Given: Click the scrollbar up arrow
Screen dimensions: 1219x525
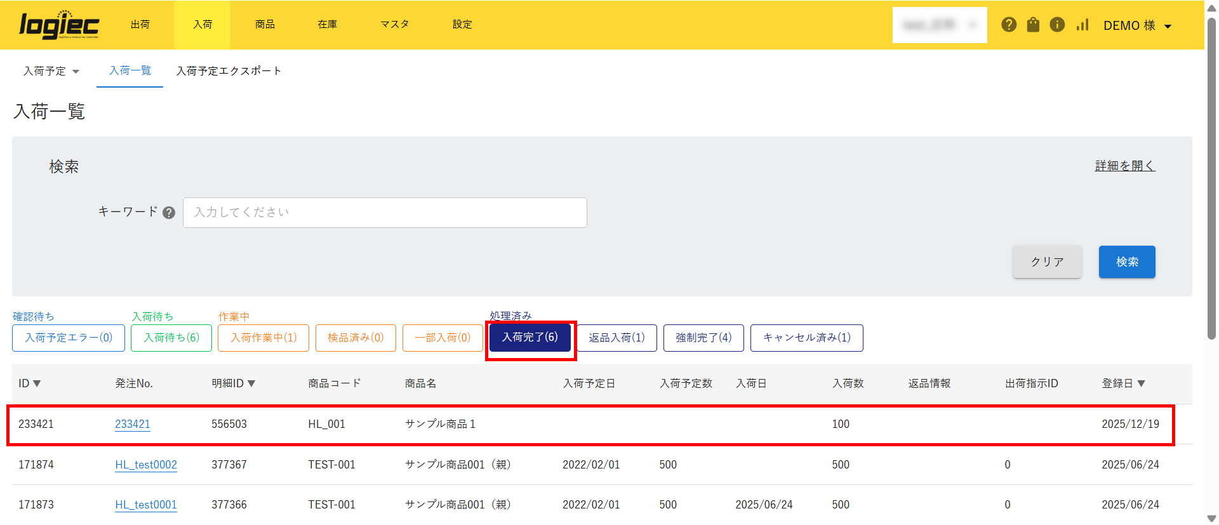Looking at the screenshot, I should (x=1211, y=8).
